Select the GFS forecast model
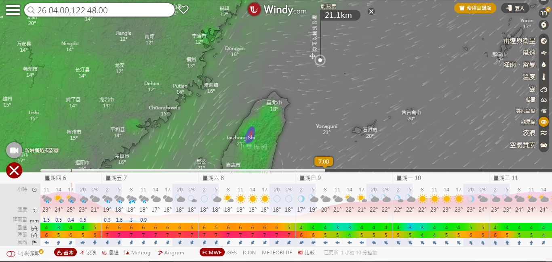Viewport: 552px width, 262px height. [x=232, y=253]
